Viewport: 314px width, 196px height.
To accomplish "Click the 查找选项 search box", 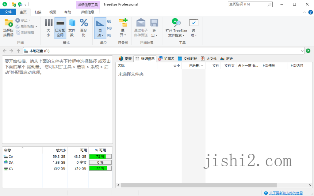I will 250,4.
